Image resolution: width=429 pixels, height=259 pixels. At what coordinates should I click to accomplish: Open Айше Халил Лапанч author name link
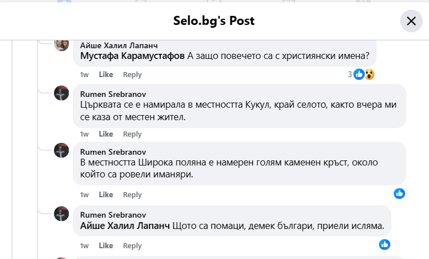[x=119, y=45]
